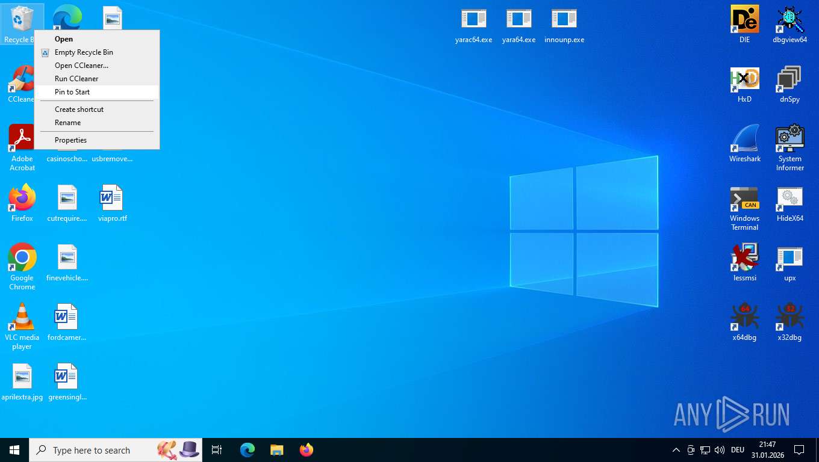Viewport: 819px width, 462px height.
Task: Select the Google Chrome desktop shortcut
Action: point(22,267)
